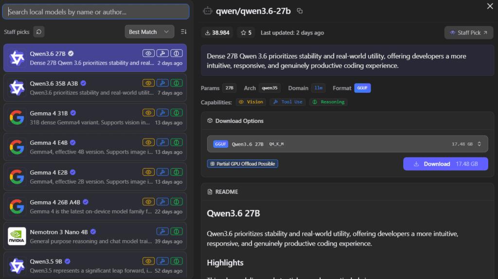Screen dimensions: 498x279
Task: Click the star count badge showing 5
Action: [246, 33]
